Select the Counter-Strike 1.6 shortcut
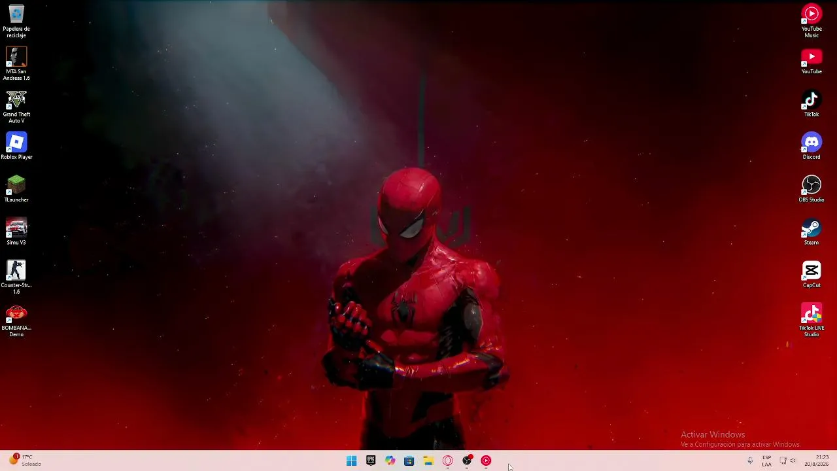 pyautogui.click(x=16, y=277)
